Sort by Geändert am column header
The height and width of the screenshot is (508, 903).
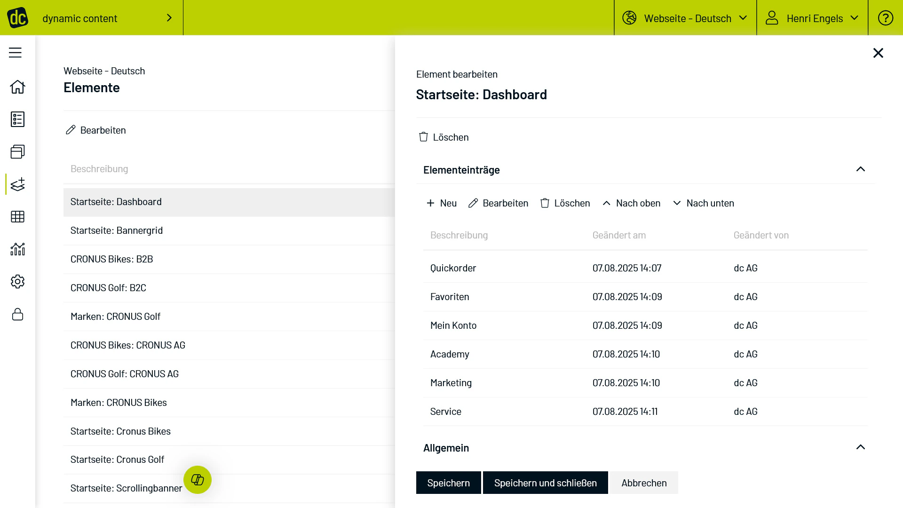point(619,235)
